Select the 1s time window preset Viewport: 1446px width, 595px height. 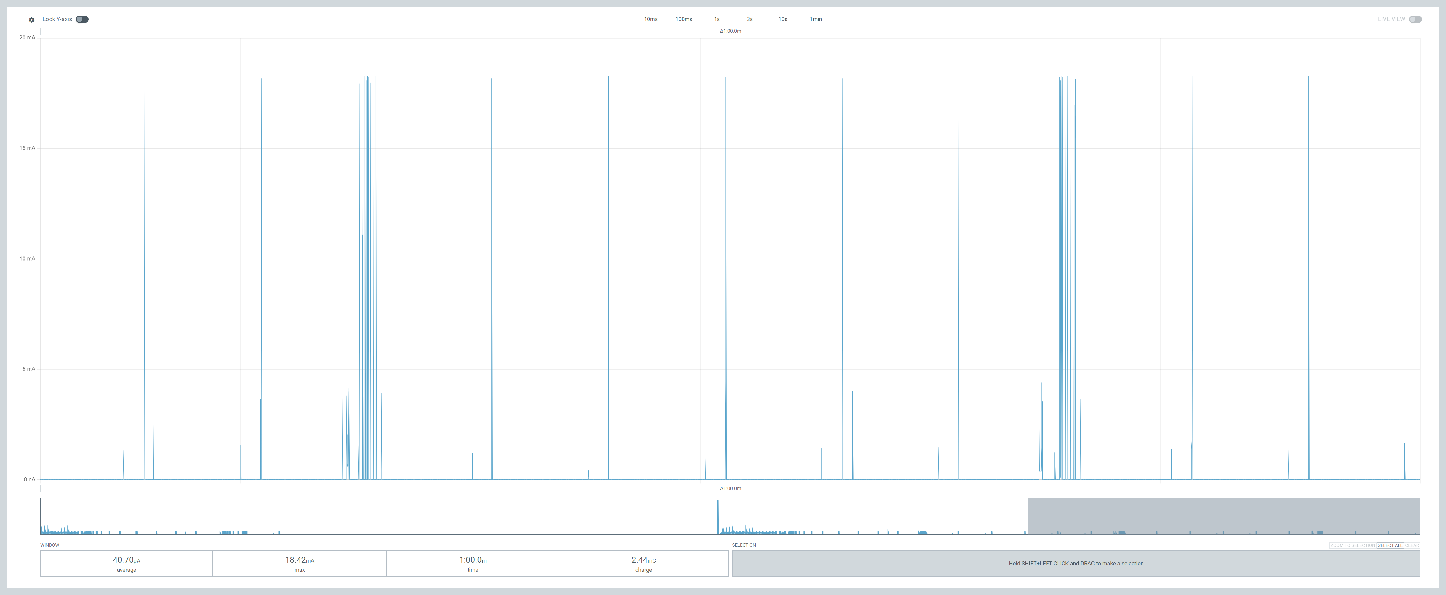(716, 19)
